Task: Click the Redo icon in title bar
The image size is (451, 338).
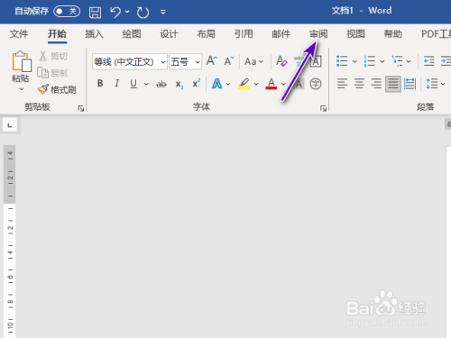Action: click(x=143, y=13)
